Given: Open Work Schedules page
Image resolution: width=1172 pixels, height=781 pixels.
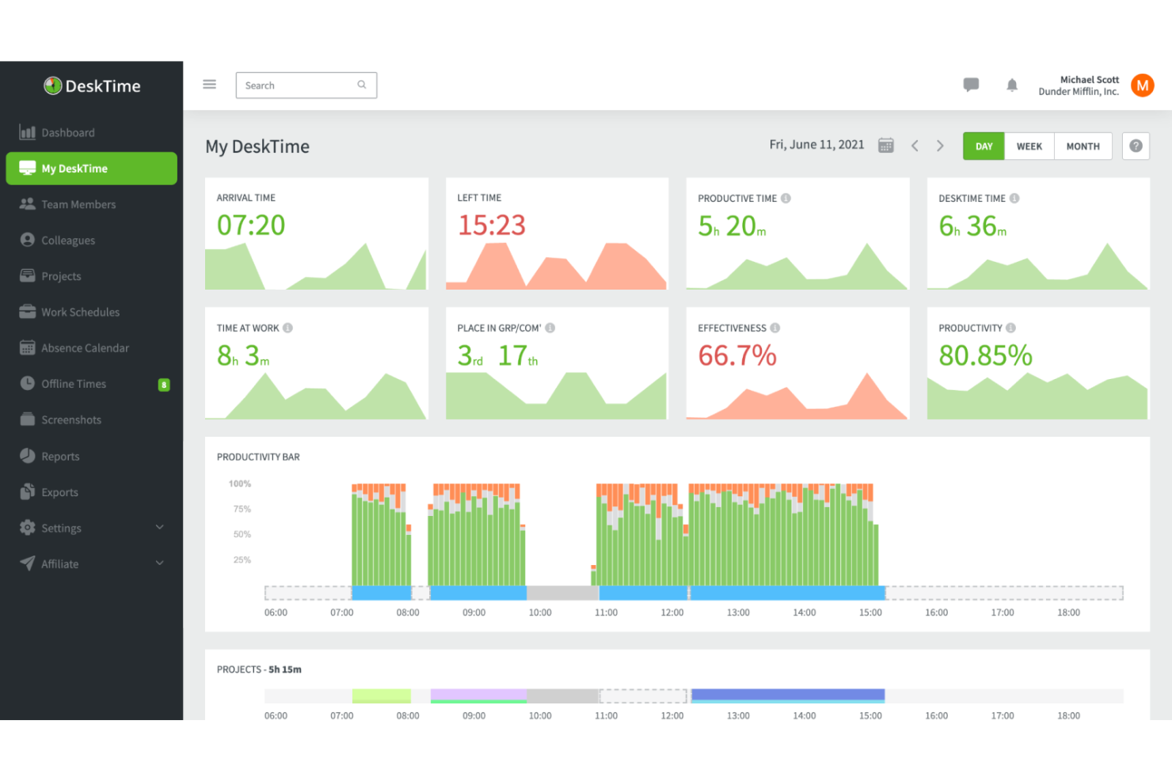Looking at the screenshot, I should [x=91, y=312].
